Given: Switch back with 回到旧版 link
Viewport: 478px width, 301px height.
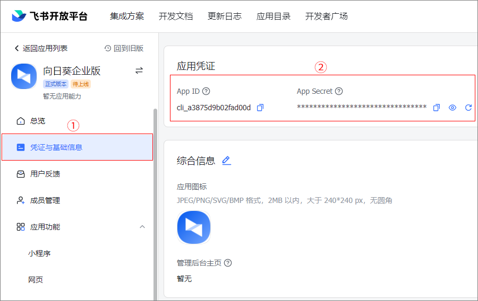Looking at the screenshot, I should [124, 48].
